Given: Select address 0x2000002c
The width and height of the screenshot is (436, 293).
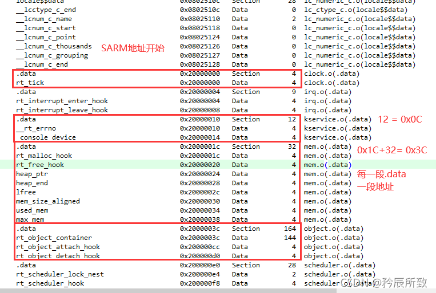Looking at the screenshot, I should (x=200, y=192).
